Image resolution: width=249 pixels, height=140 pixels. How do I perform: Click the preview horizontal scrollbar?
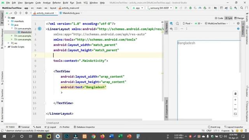(190, 119)
